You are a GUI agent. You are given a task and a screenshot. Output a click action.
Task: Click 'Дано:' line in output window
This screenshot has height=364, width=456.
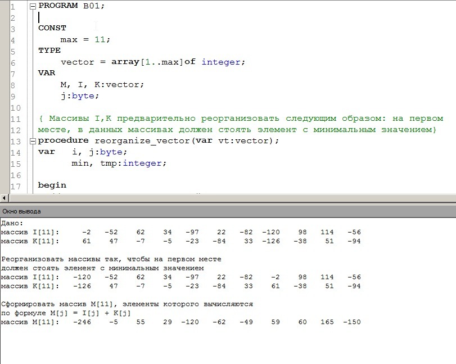coord(11,223)
